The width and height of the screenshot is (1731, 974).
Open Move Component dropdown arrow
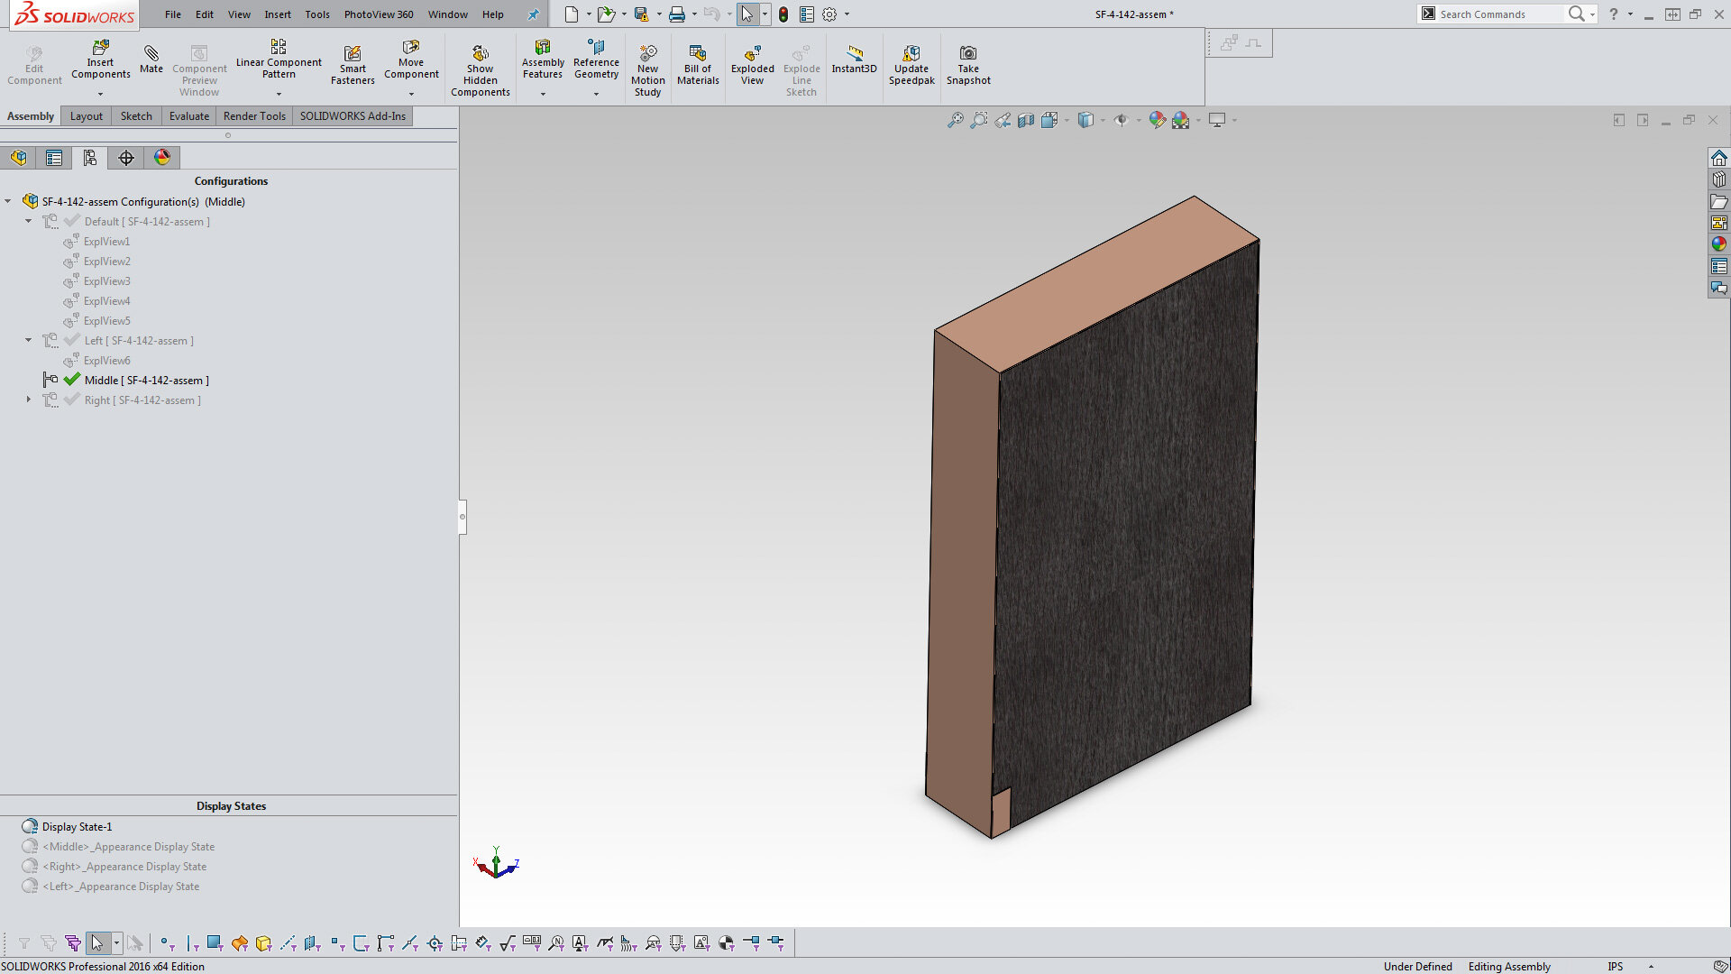(411, 94)
